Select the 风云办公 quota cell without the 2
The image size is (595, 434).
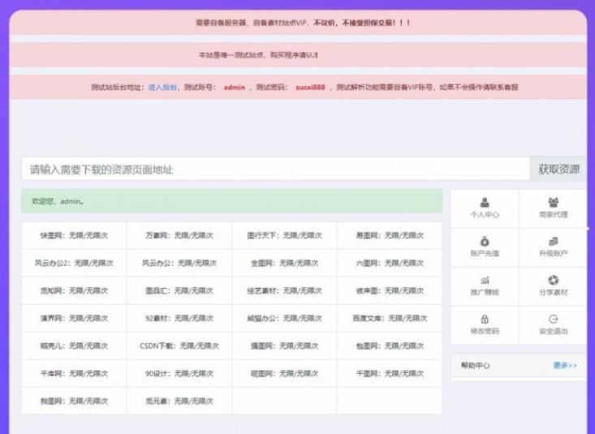pyautogui.click(x=179, y=263)
